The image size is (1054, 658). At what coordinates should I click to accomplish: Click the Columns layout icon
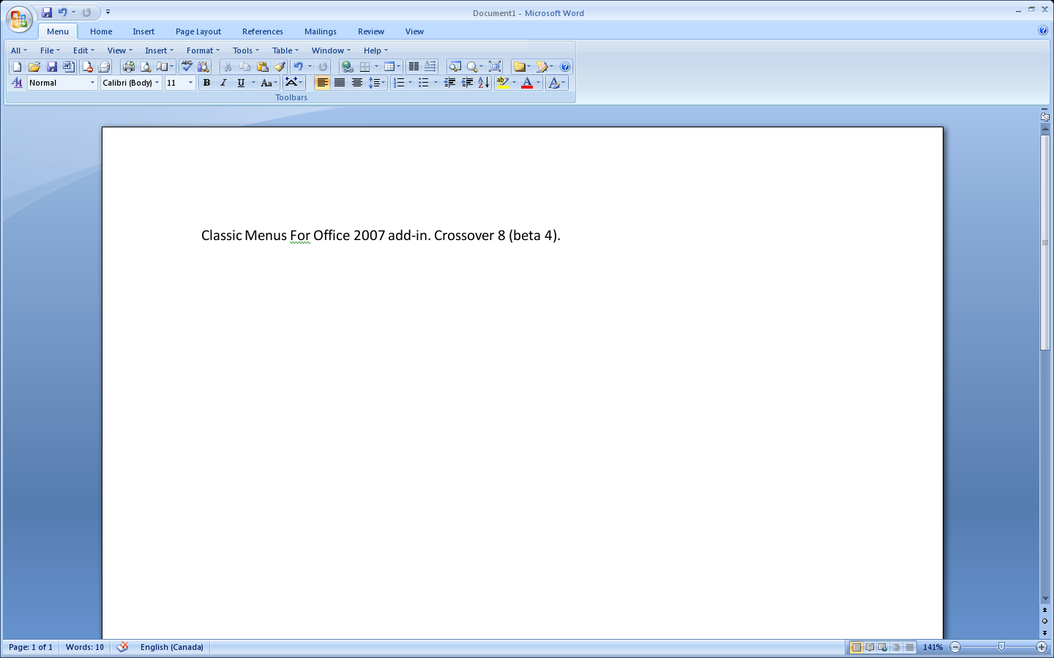click(414, 67)
